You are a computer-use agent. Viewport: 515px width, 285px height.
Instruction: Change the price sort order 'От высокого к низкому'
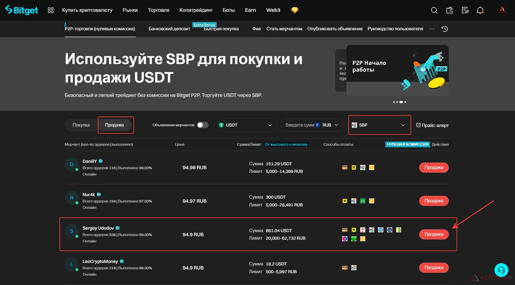[286, 145]
